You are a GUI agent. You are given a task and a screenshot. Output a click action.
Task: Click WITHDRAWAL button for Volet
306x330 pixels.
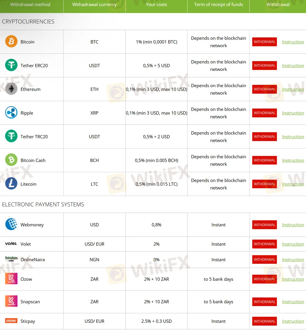pyautogui.click(x=264, y=244)
